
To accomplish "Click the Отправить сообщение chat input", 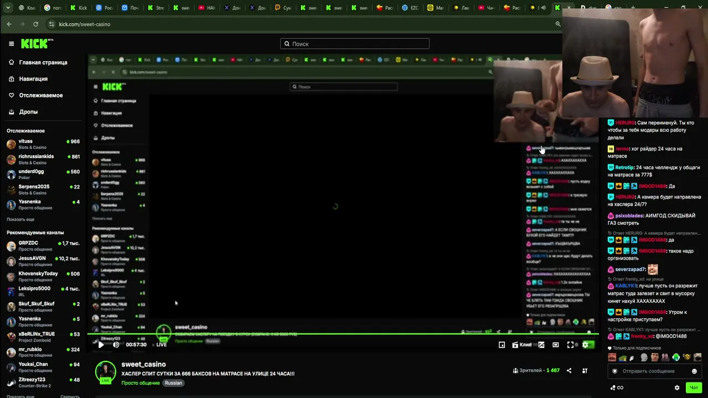I will pyautogui.click(x=655, y=371).
